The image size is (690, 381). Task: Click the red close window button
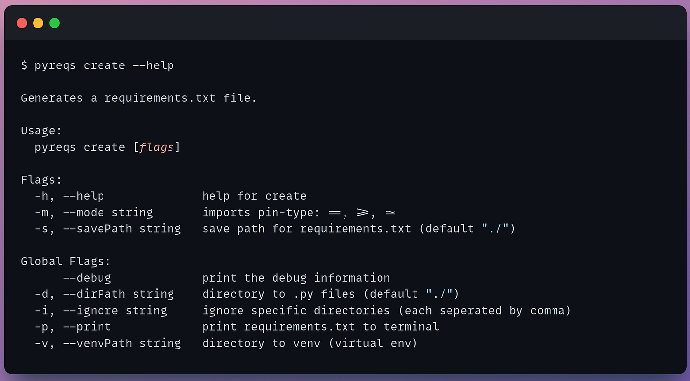[22, 23]
